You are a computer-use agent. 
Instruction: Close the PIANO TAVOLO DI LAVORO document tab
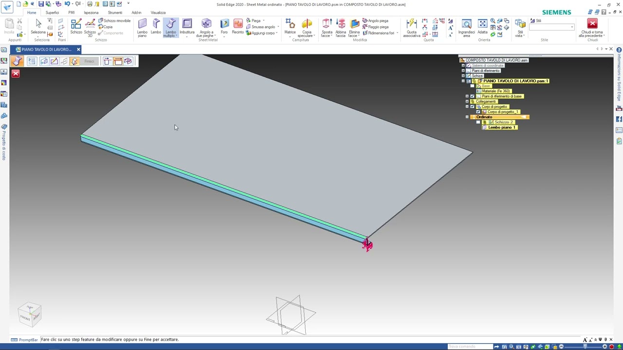coord(78,49)
